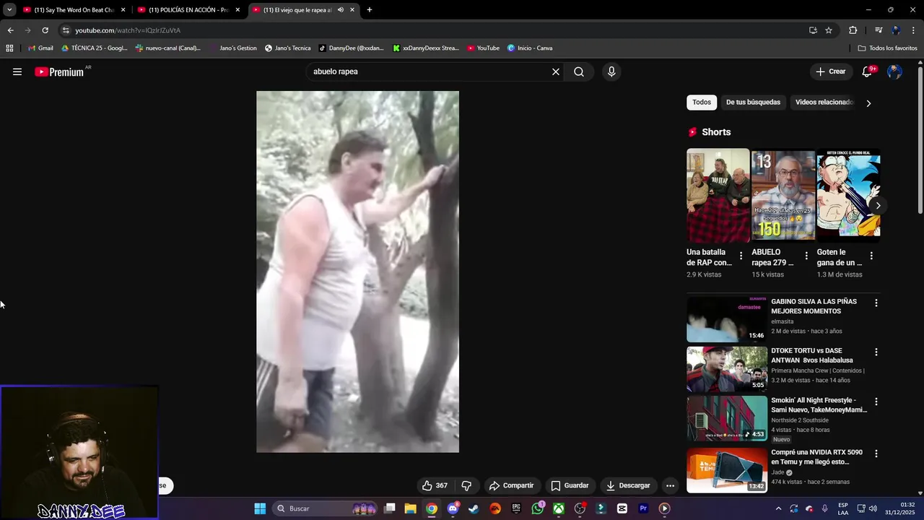This screenshot has height=520, width=924.
Task: Clear the search text with the X icon
Action: (556, 71)
